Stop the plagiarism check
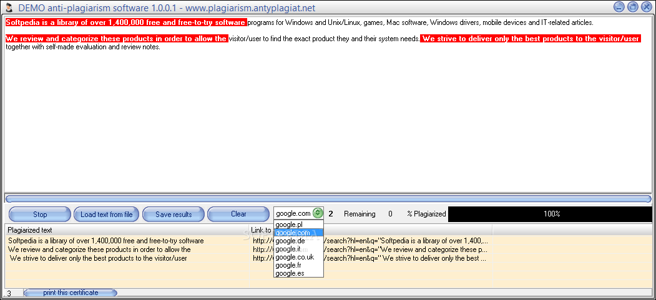The image size is (656, 300). (40, 215)
